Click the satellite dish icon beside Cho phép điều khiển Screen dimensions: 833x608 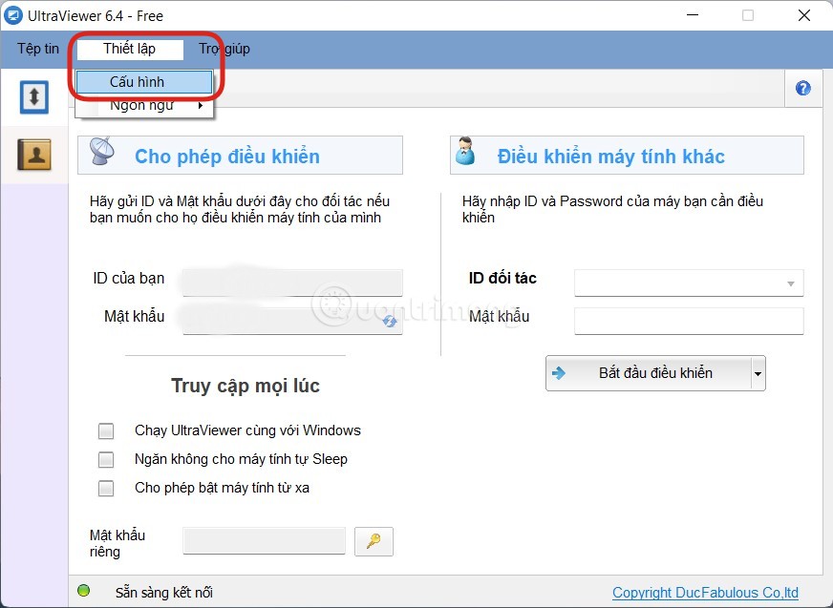(102, 152)
